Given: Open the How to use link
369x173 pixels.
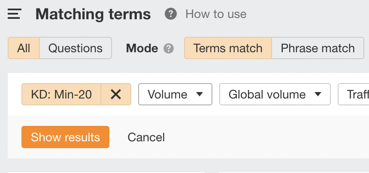Looking at the screenshot, I should [x=216, y=14].
